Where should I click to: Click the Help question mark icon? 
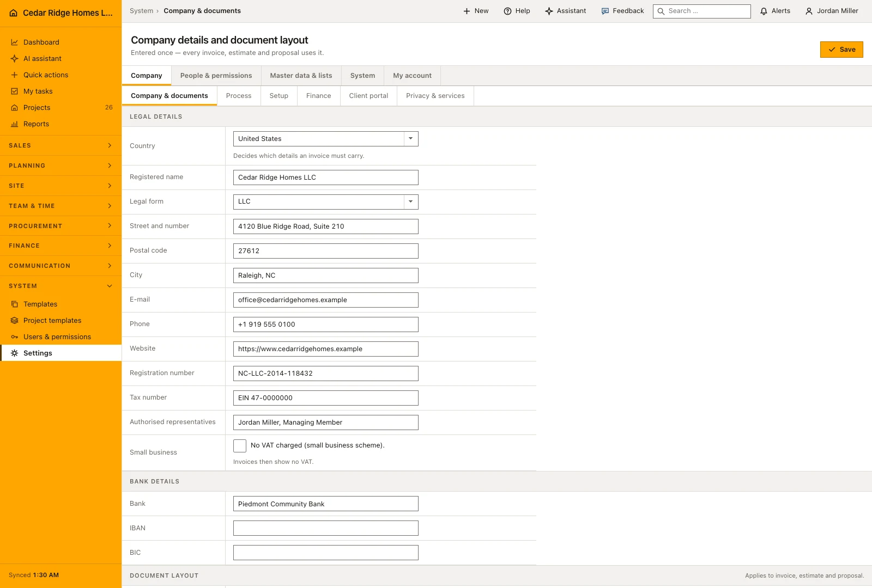point(507,11)
